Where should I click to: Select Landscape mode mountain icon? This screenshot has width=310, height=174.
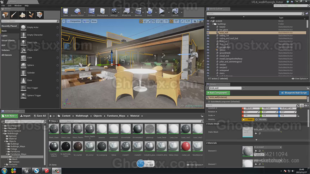tap(22, 15)
